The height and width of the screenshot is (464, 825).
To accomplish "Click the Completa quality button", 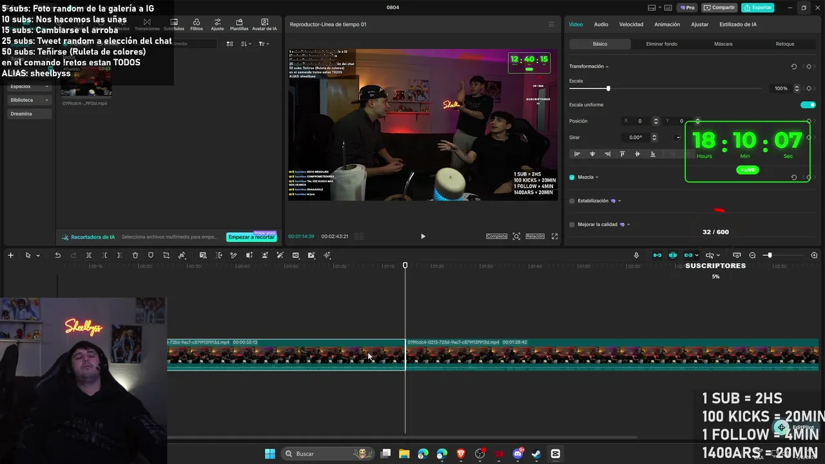I will pyautogui.click(x=497, y=237).
